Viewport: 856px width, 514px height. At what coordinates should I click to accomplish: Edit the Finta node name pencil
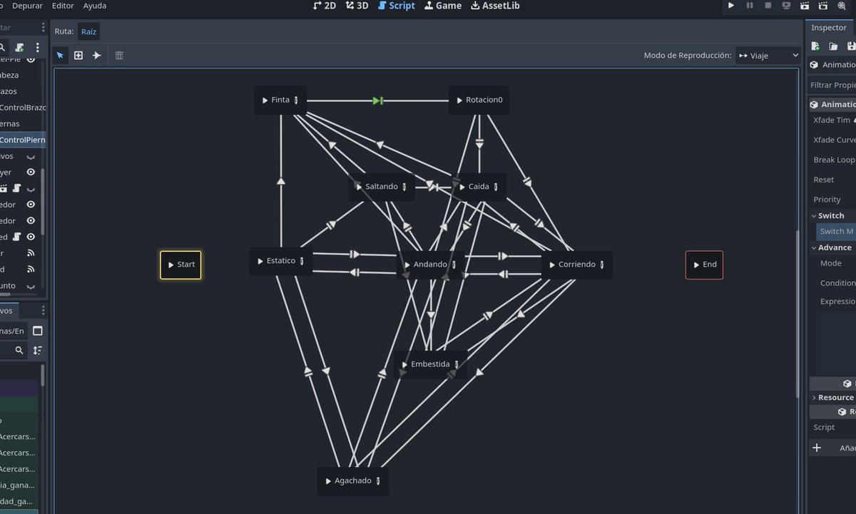[296, 101]
